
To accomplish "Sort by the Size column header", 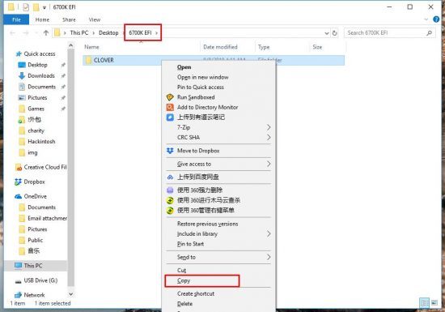I will [x=317, y=47].
